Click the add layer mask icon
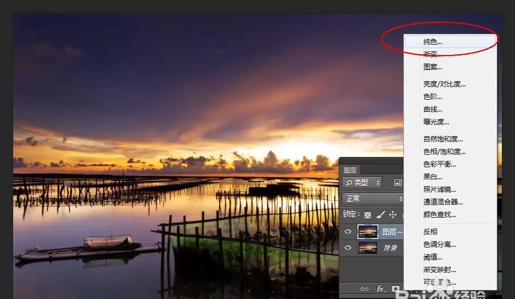Viewport: 515px width, 299px height. tap(396, 289)
